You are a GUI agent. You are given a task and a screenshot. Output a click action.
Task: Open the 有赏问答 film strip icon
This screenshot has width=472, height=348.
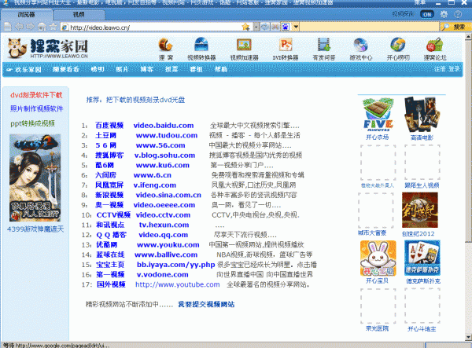point(323,45)
